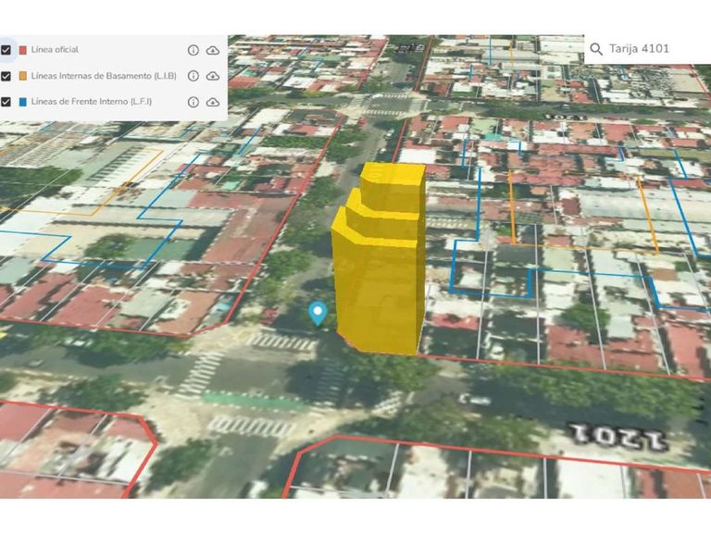The image size is (711, 533).
Task: Show info for Líneas Internas de Basamento
Action: [193, 76]
